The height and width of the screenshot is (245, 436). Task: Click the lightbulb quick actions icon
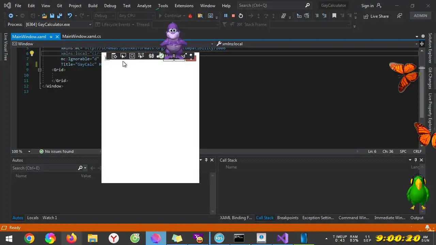click(32, 53)
